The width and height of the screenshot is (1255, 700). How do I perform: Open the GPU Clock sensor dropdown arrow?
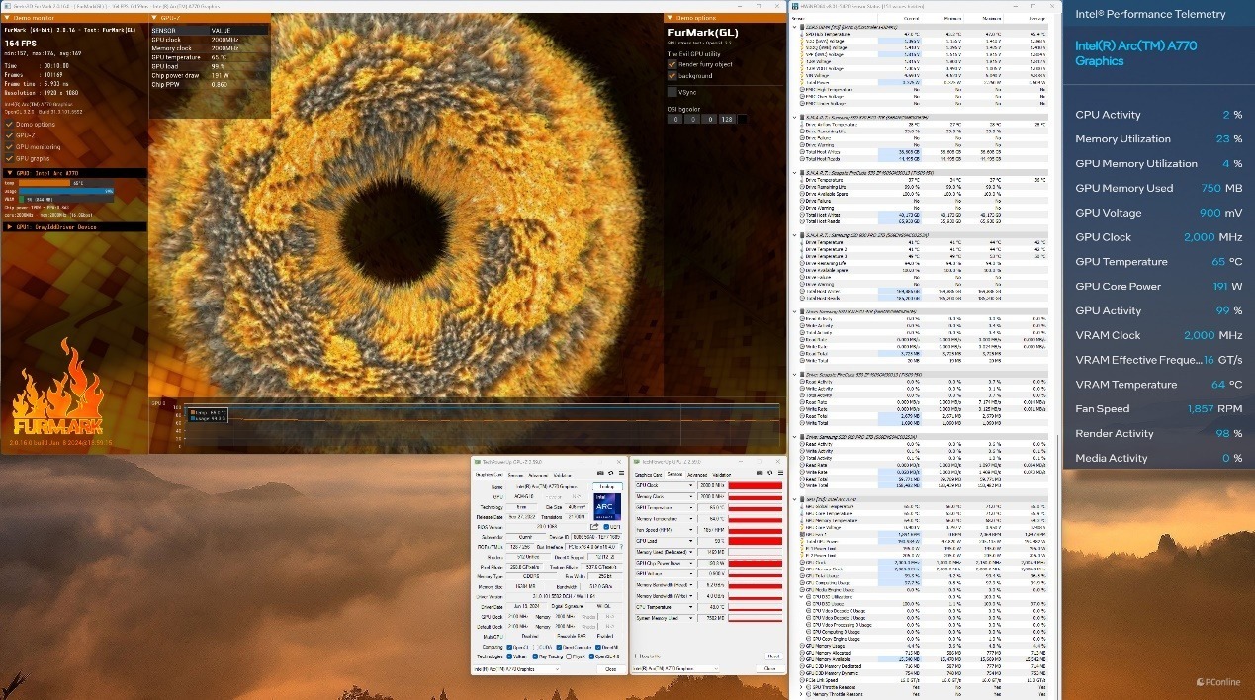click(x=690, y=485)
